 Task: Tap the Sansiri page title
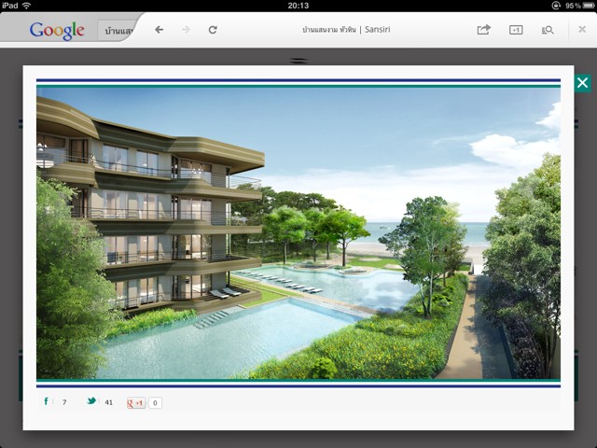346,30
